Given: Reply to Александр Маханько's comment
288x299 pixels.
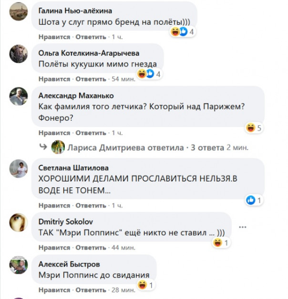Looking at the screenshot, I should (91, 133).
